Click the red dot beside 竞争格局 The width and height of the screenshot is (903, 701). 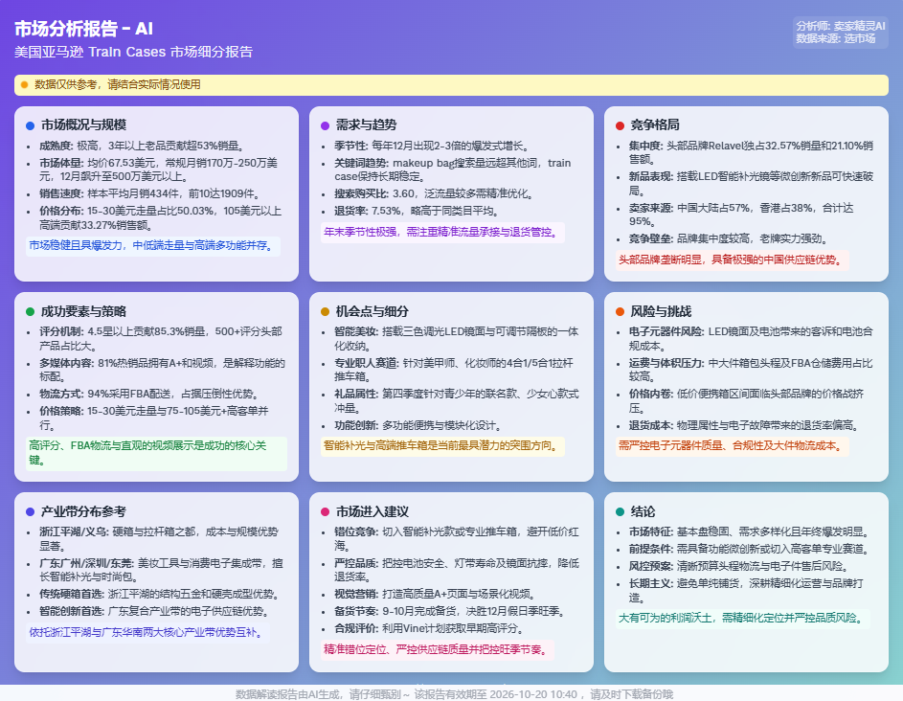[620, 125]
